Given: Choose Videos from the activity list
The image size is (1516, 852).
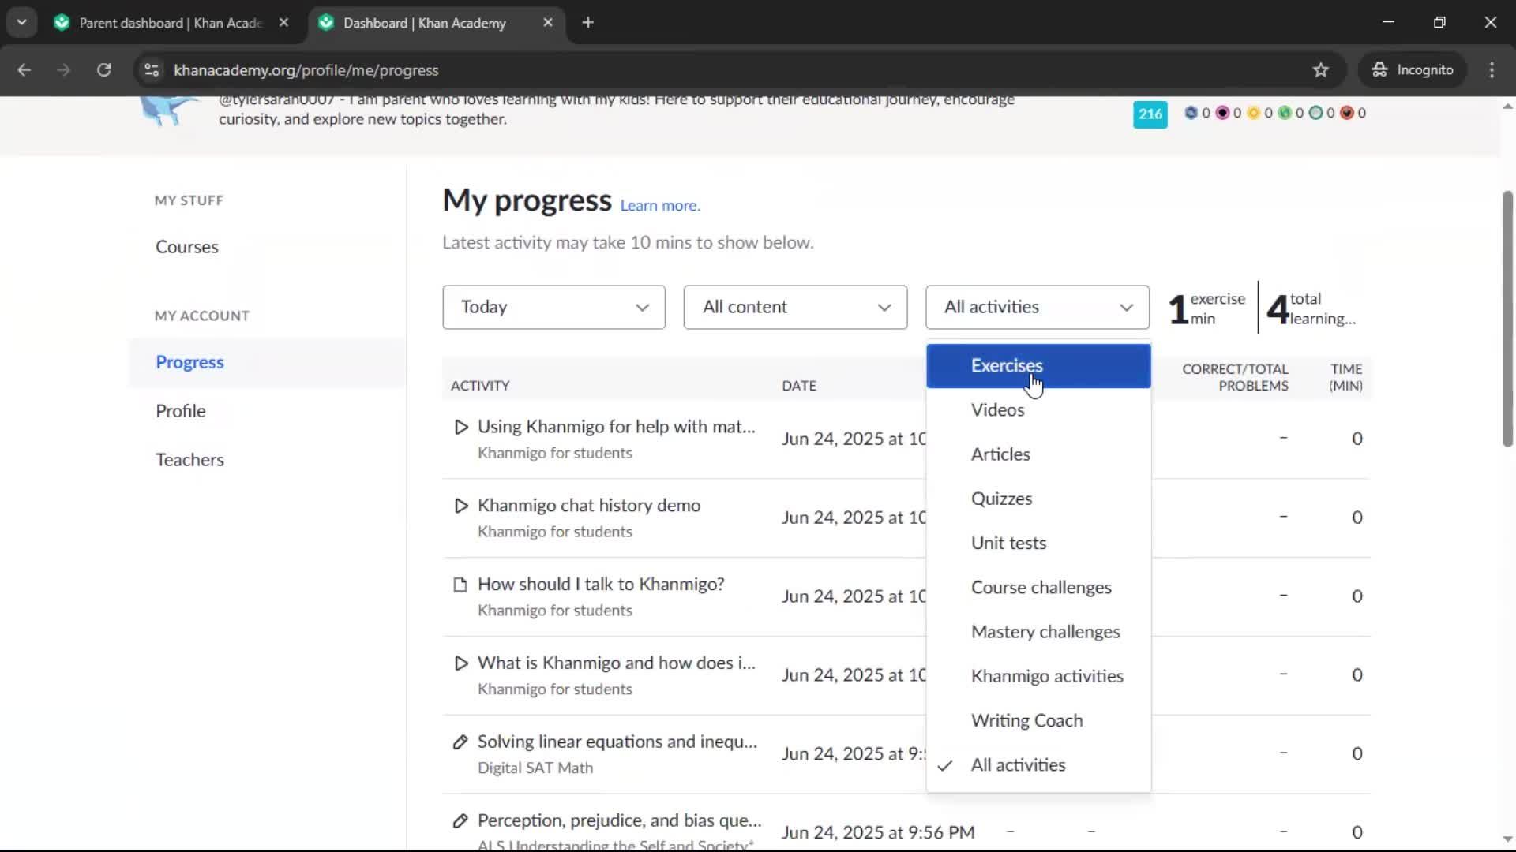Looking at the screenshot, I should pyautogui.click(x=1038, y=409).
